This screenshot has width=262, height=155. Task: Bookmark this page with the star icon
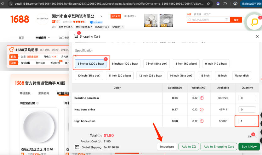coord(208,3)
